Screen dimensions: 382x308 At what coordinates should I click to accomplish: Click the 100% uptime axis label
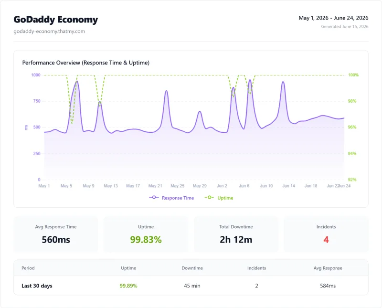353,75
